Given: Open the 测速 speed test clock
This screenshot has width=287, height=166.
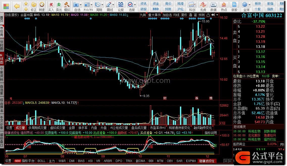Looking at the screenshot, I should [x=42, y=4].
